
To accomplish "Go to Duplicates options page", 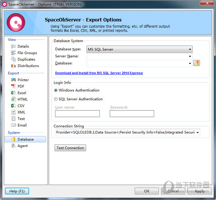I will [x=26, y=59].
